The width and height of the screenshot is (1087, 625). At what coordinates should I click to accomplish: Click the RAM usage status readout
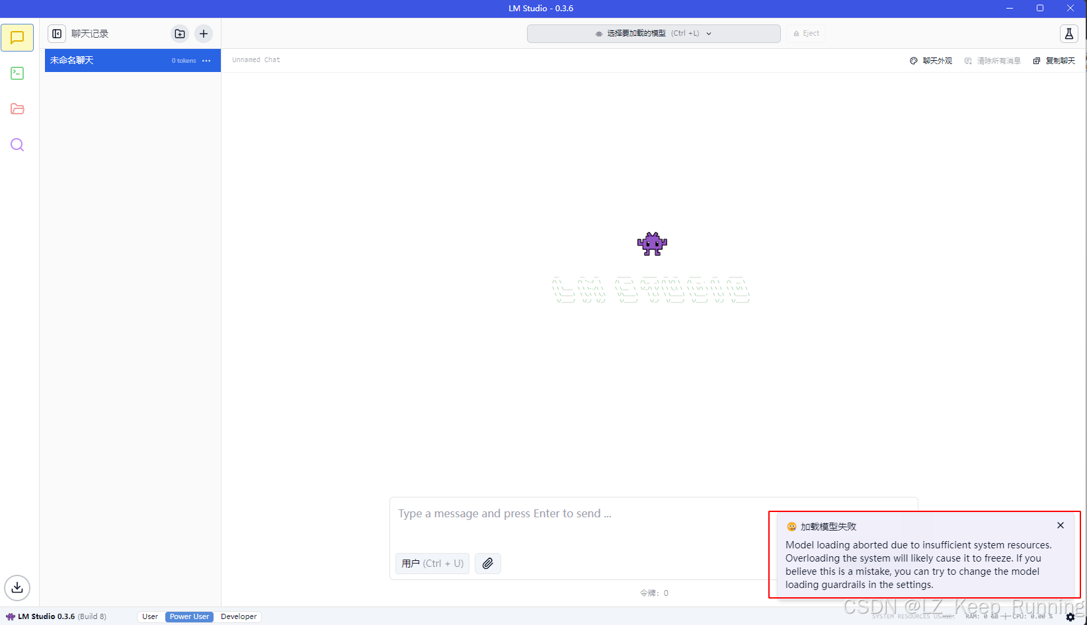pyautogui.click(x=982, y=616)
